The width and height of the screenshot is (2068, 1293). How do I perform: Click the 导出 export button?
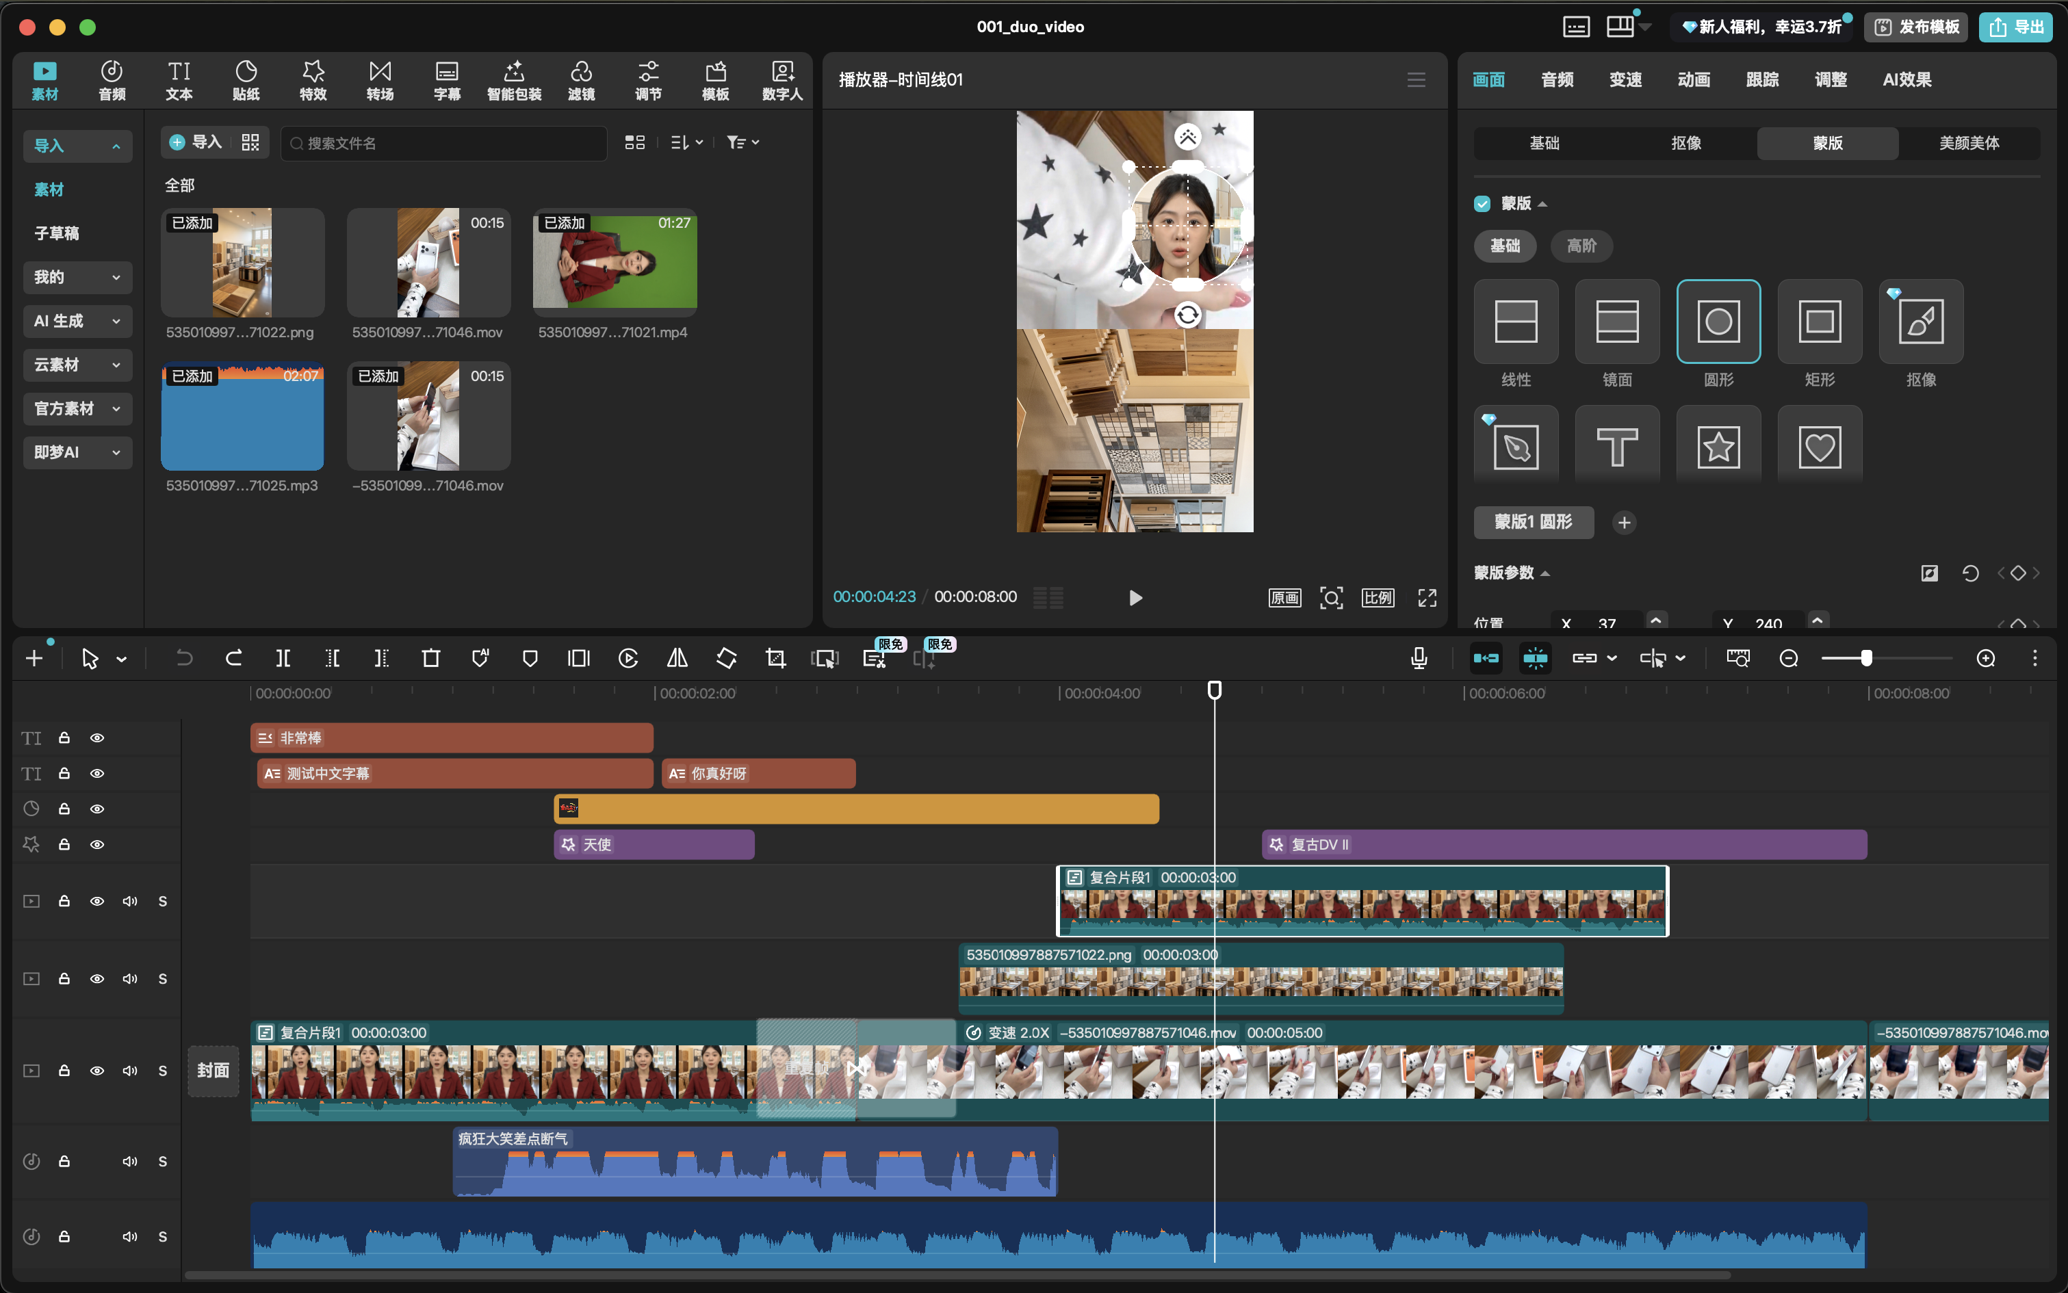click(x=2015, y=27)
